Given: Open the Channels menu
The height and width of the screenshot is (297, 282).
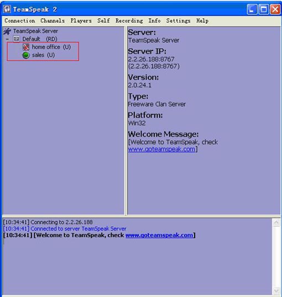Looking at the screenshot, I should click(x=53, y=20).
